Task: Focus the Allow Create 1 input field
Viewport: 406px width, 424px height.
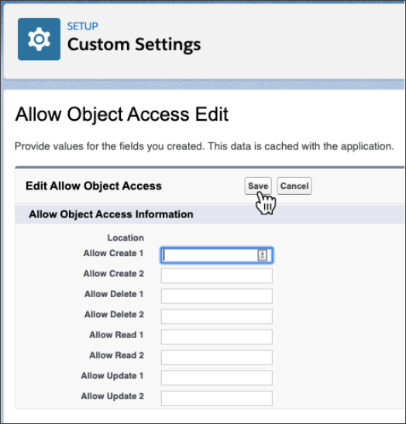Action: [216, 255]
